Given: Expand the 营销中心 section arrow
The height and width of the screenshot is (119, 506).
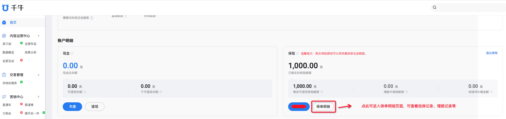Looking at the screenshot, I should tap(39, 97).
